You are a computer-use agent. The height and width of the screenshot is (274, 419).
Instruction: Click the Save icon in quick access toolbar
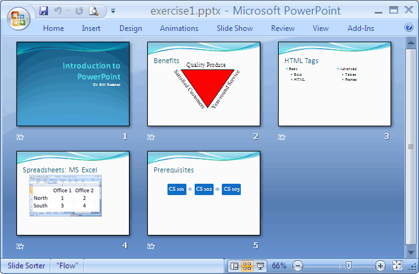coord(44,11)
